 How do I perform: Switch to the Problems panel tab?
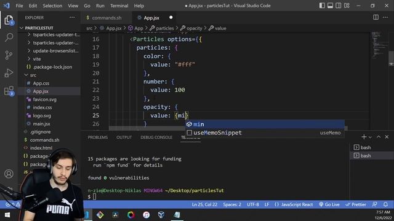point(98,137)
